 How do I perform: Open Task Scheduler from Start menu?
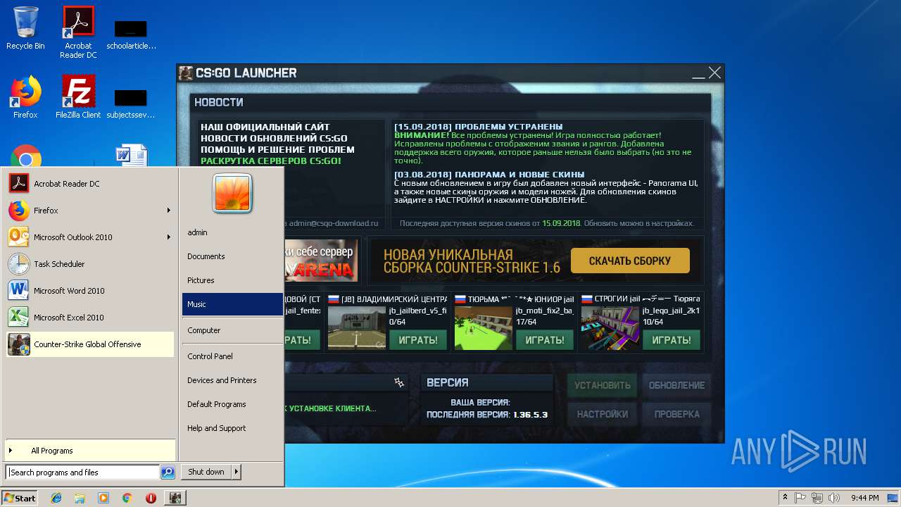pos(90,264)
